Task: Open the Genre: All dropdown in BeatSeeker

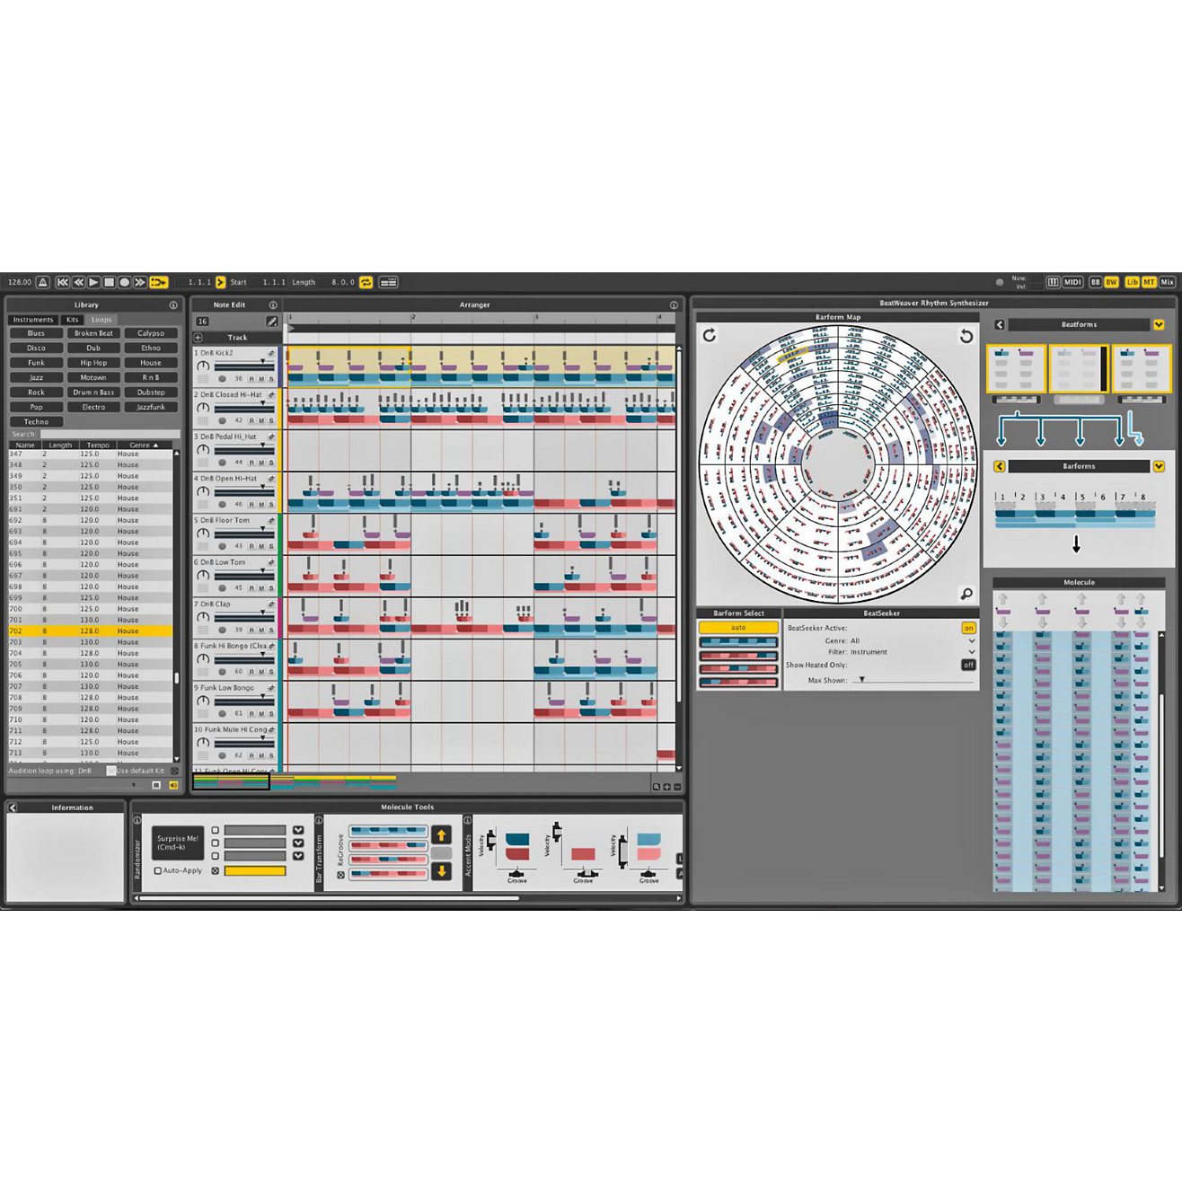Action: click(x=972, y=640)
